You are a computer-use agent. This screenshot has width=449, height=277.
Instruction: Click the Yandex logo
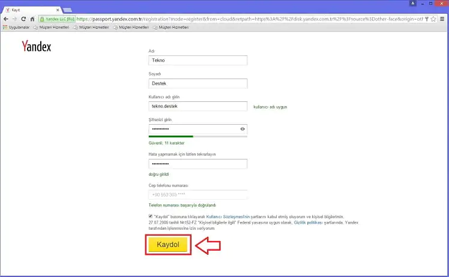37,46
